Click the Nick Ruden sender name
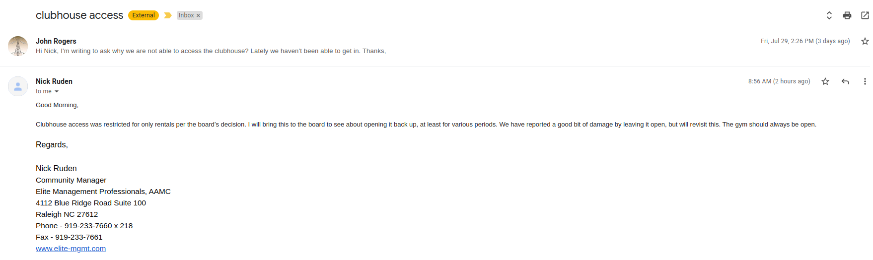 coord(54,81)
